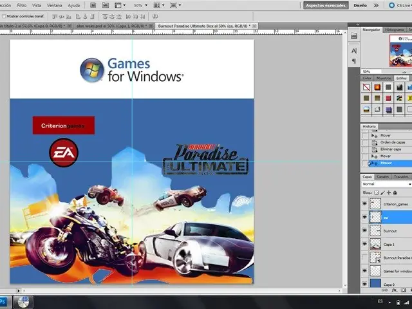This screenshot has height=309, width=412.
Task: Apply the no-style (red slash) swatch
Action: click(x=366, y=87)
